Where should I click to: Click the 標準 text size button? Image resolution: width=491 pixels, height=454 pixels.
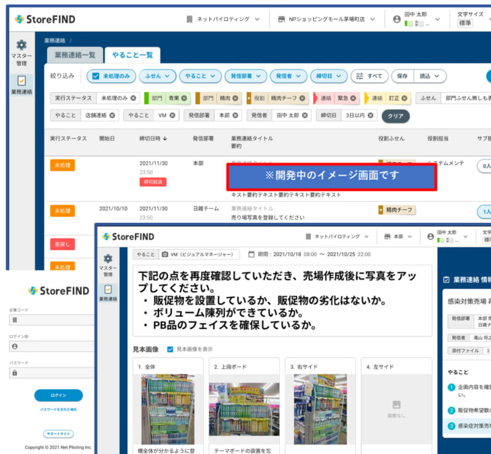[465, 23]
